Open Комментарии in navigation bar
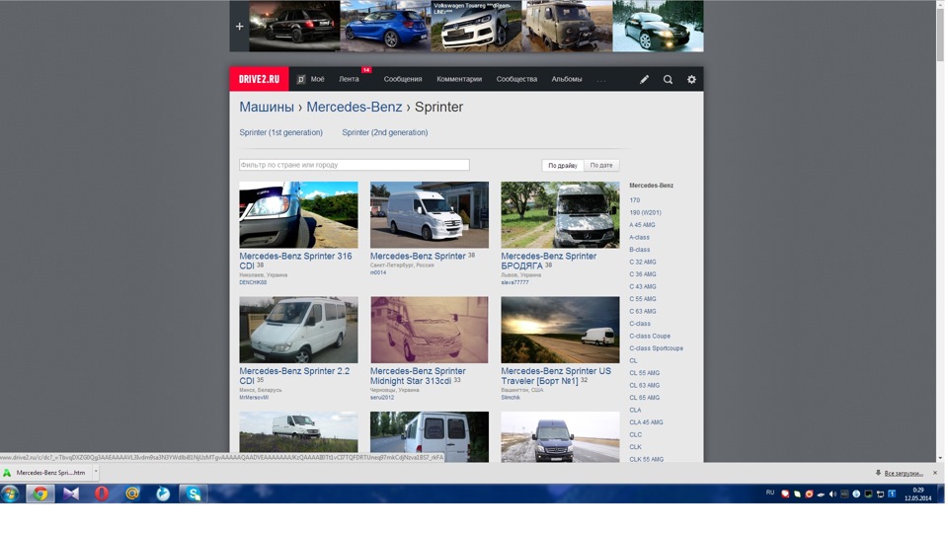 pos(459,79)
